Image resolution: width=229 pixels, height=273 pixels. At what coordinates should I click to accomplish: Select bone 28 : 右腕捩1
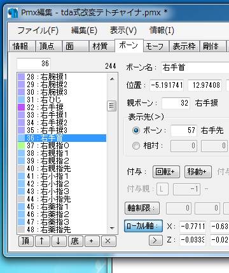pyautogui.click(x=62, y=77)
